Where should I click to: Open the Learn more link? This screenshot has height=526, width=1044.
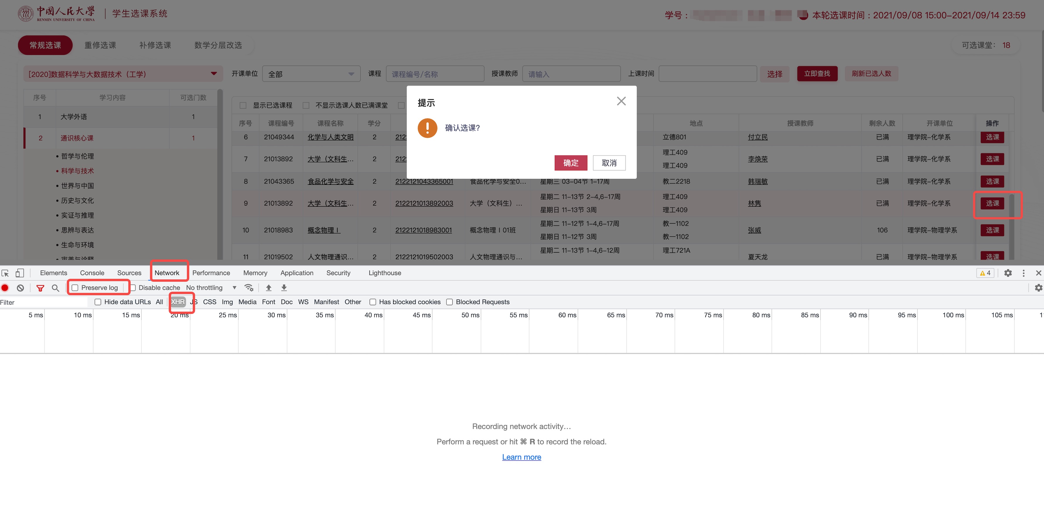pyautogui.click(x=521, y=457)
